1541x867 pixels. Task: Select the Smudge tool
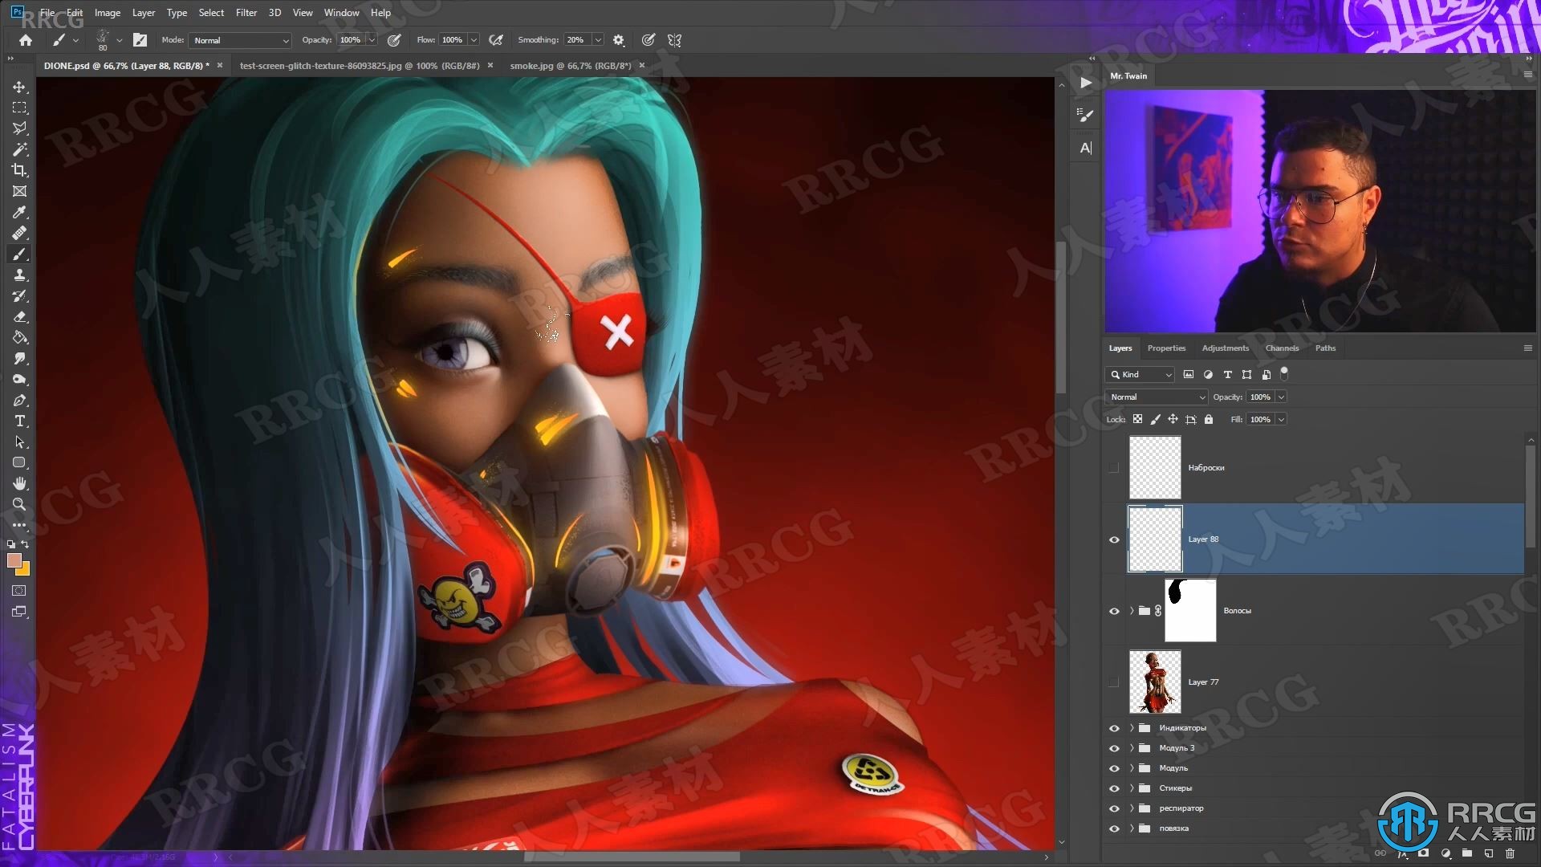(x=19, y=358)
